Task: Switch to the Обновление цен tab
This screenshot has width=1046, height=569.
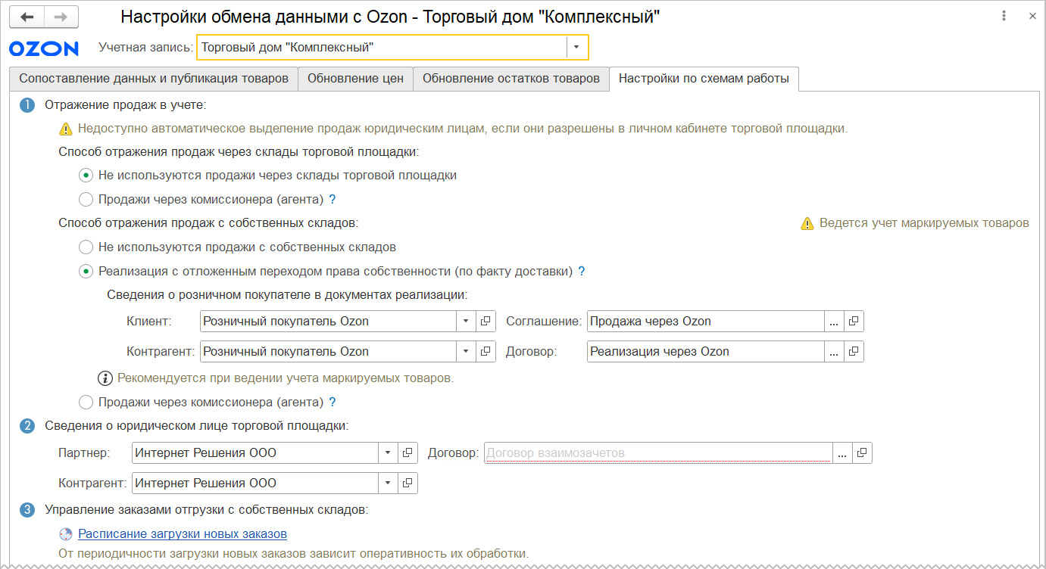Action: [355, 79]
